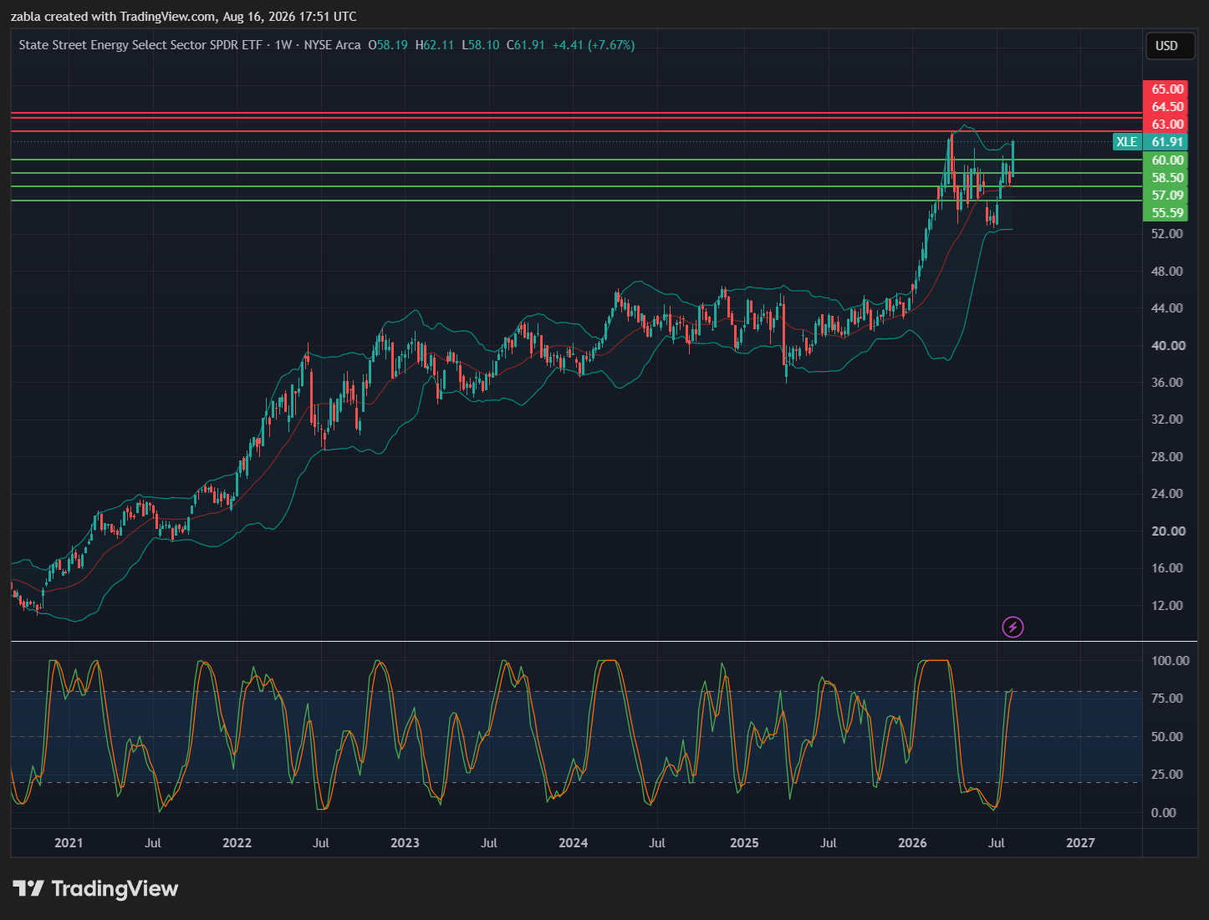Click the 2024 label on the time axis
1209x920 pixels.
[574, 843]
